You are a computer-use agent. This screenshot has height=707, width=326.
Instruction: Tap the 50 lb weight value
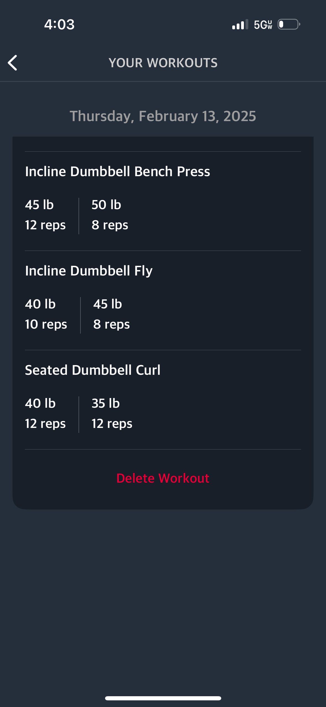(x=106, y=205)
